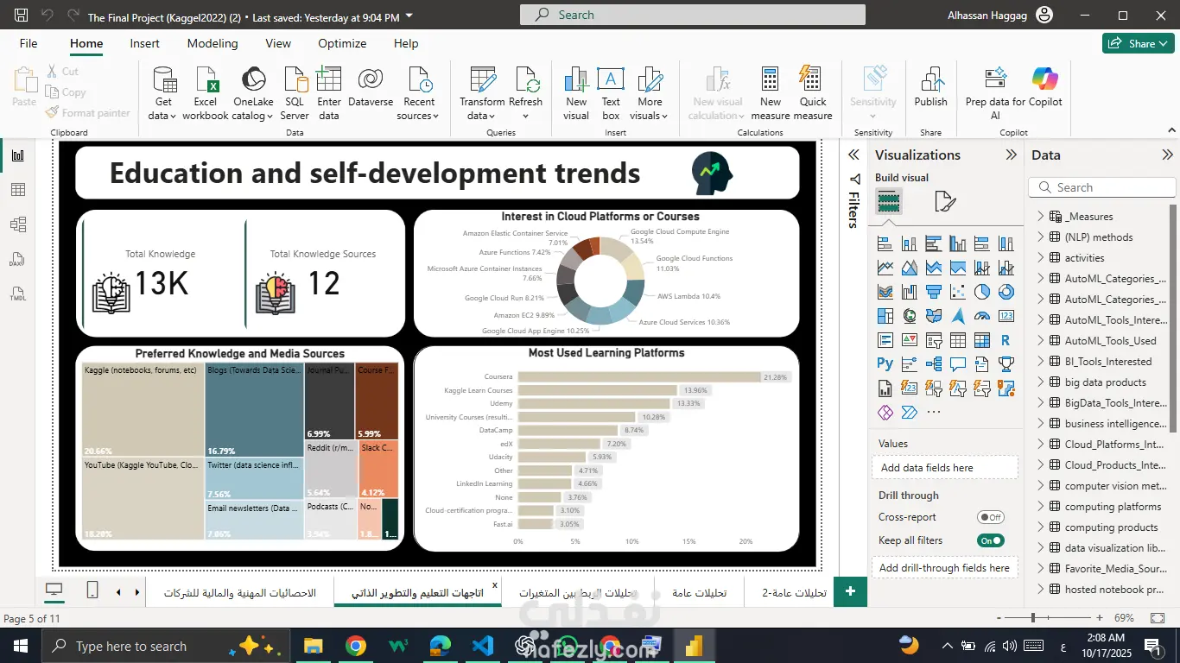Open the Copilot icon in ribbon
Image resolution: width=1180 pixels, height=663 pixels.
coord(1044,86)
